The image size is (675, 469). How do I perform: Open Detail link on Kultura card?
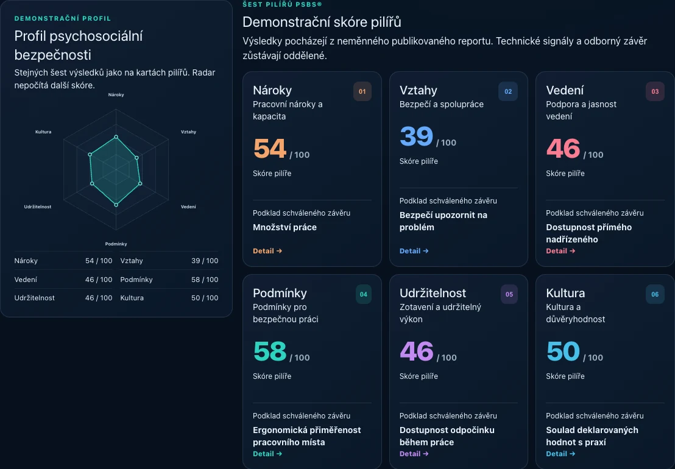tap(560, 454)
